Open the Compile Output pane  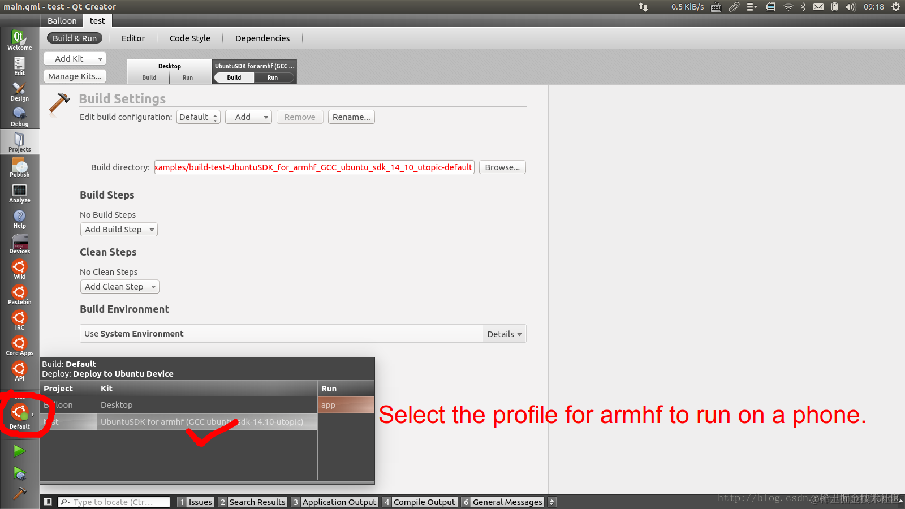[419, 502]
